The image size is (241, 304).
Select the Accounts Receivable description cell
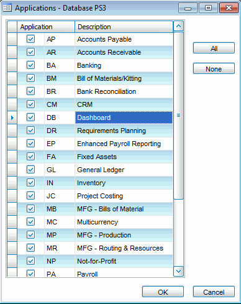tap(124, 52)
